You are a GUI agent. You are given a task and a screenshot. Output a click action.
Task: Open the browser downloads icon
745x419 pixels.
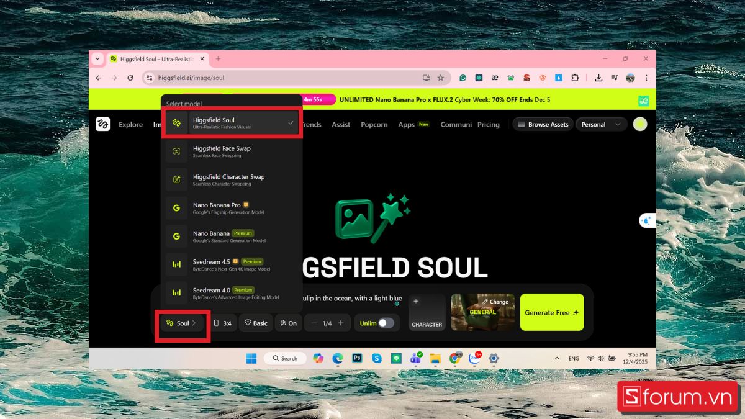(x=598, y=78)
